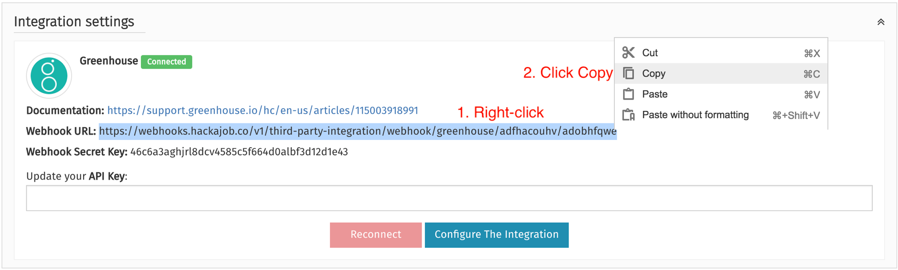Viewport: 898px width, 270px height.
Task: Focus the API Key input field
Action: tap(449, 198)
